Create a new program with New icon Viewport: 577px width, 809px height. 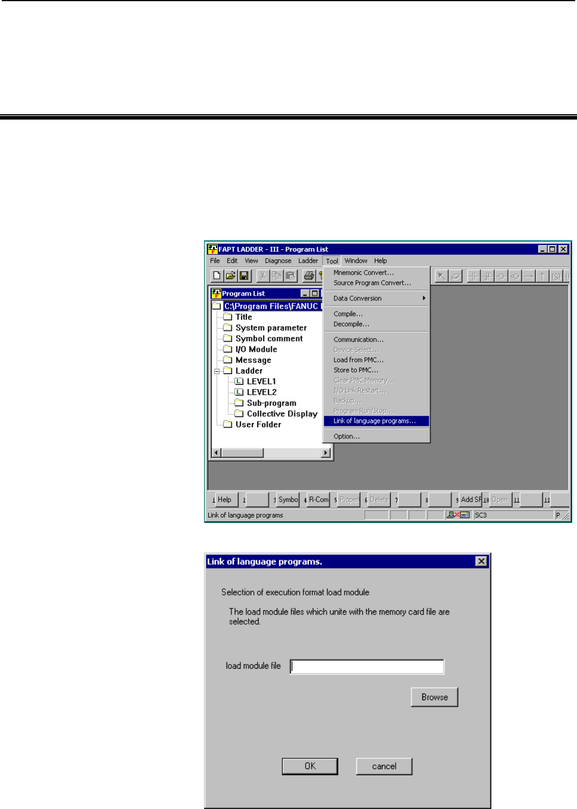click(217, 276)
